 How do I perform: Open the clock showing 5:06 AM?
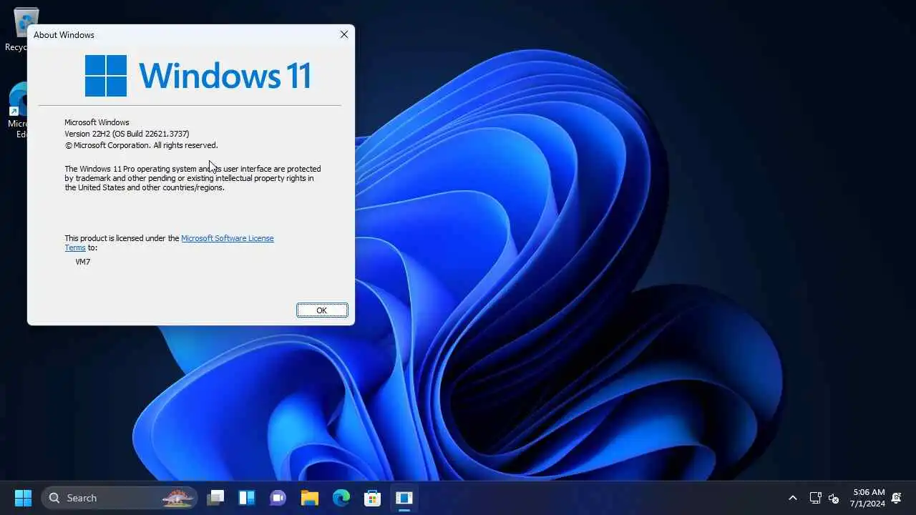869,498
